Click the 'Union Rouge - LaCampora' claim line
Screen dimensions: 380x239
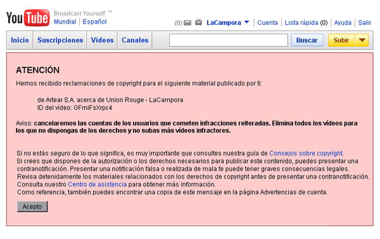[x=110, y=100]
